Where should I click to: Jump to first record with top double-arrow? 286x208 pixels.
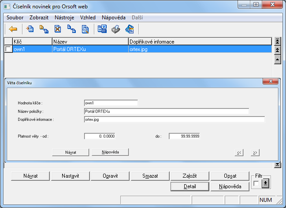(x=278, y=41)
